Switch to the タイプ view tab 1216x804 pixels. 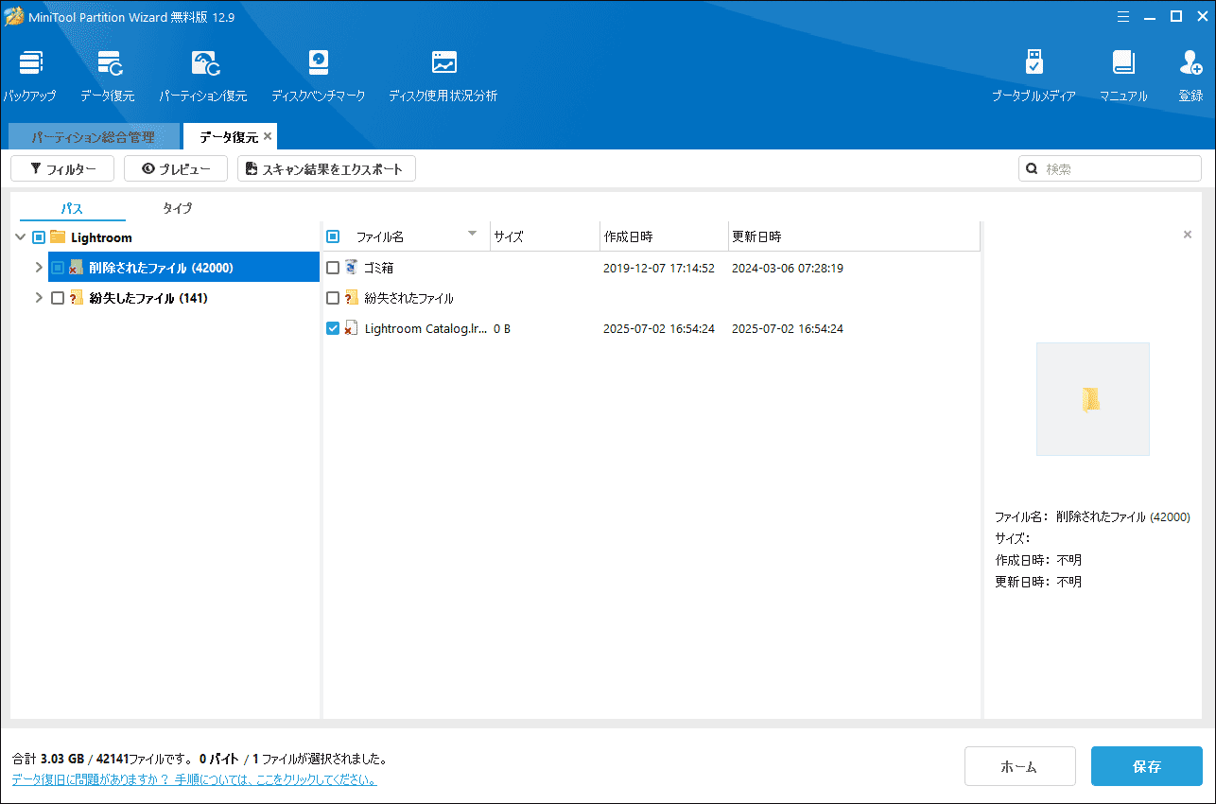point(177,208)
